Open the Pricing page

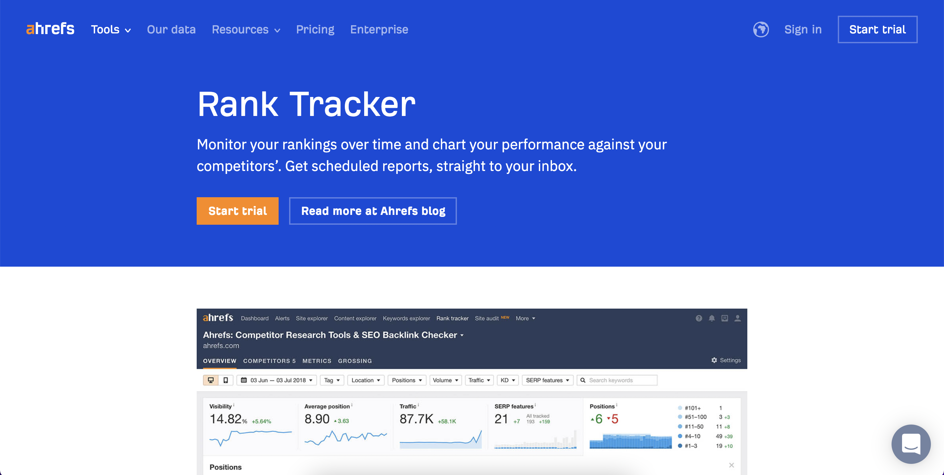tap(315, 29)
